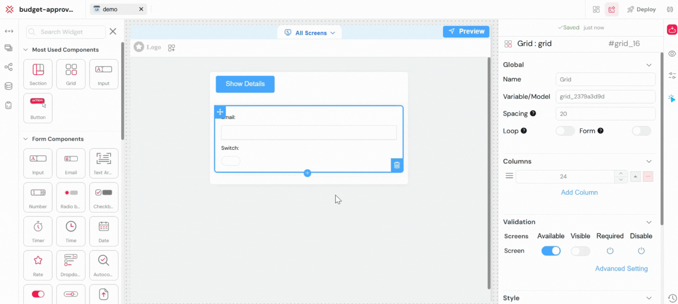Open the All Screens dropdown
Screen dimensions: 678x304
[x=310, y=33]
